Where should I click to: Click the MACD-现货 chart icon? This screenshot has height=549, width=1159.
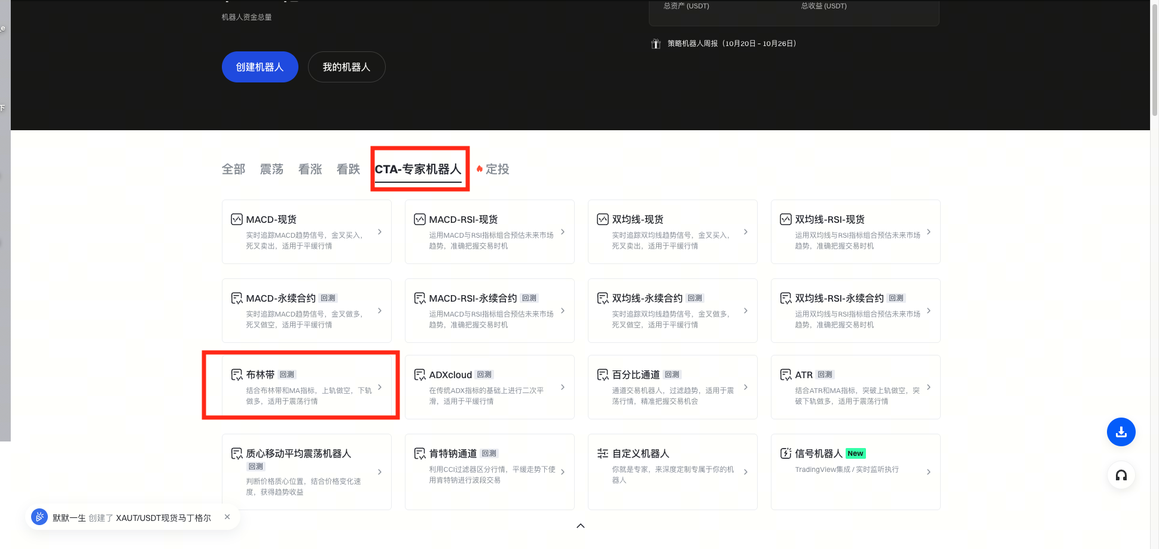(237, 219)
